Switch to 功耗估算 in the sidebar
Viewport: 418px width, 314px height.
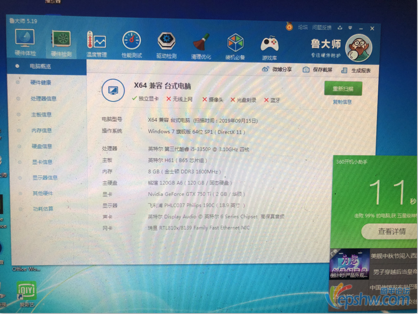coord(43,209)
